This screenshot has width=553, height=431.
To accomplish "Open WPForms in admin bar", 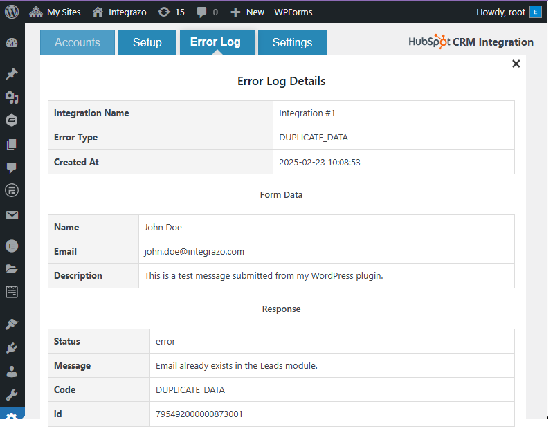I will tap(293, 12).
